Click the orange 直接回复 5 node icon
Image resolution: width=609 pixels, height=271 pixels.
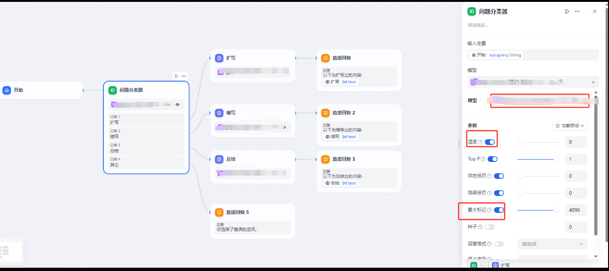pos(219,212)
